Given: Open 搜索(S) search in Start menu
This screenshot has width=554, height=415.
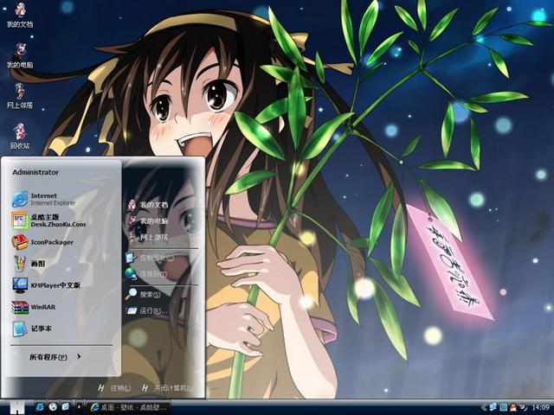Looking at the screenshot, I should (x=143, y=294).
